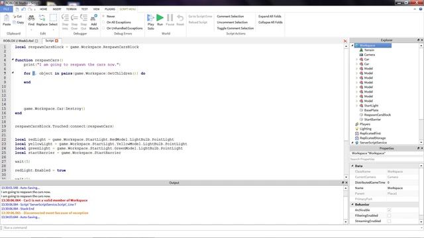Open the ROBLOX U Week3.rbxl tab

click(x=18, y=41)
